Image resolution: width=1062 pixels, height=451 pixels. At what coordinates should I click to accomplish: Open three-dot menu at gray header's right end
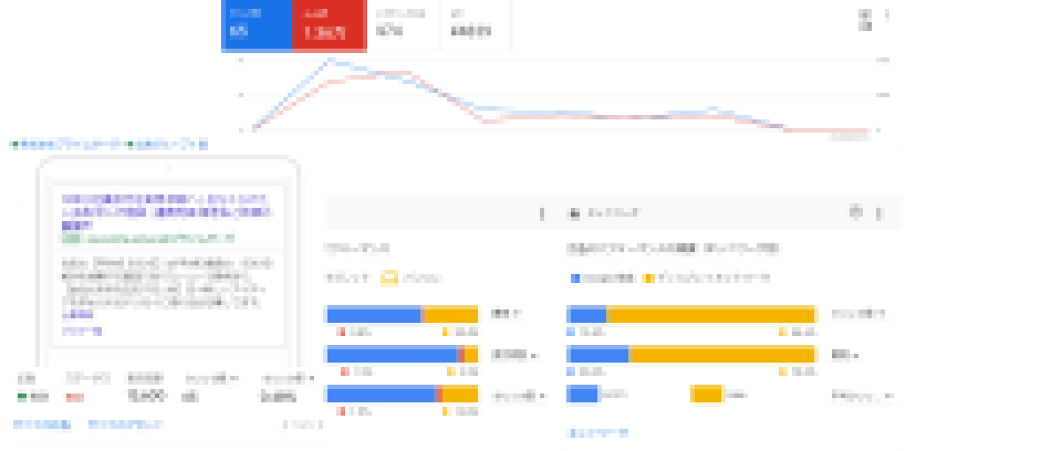(x=879, y=213)
